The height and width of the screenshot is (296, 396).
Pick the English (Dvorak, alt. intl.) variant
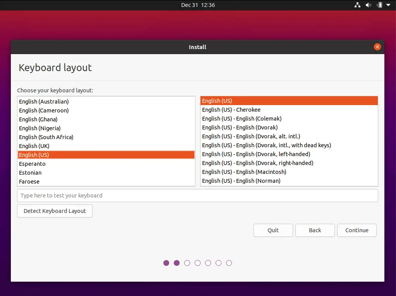pyautogui.click(x=289, y=136)
